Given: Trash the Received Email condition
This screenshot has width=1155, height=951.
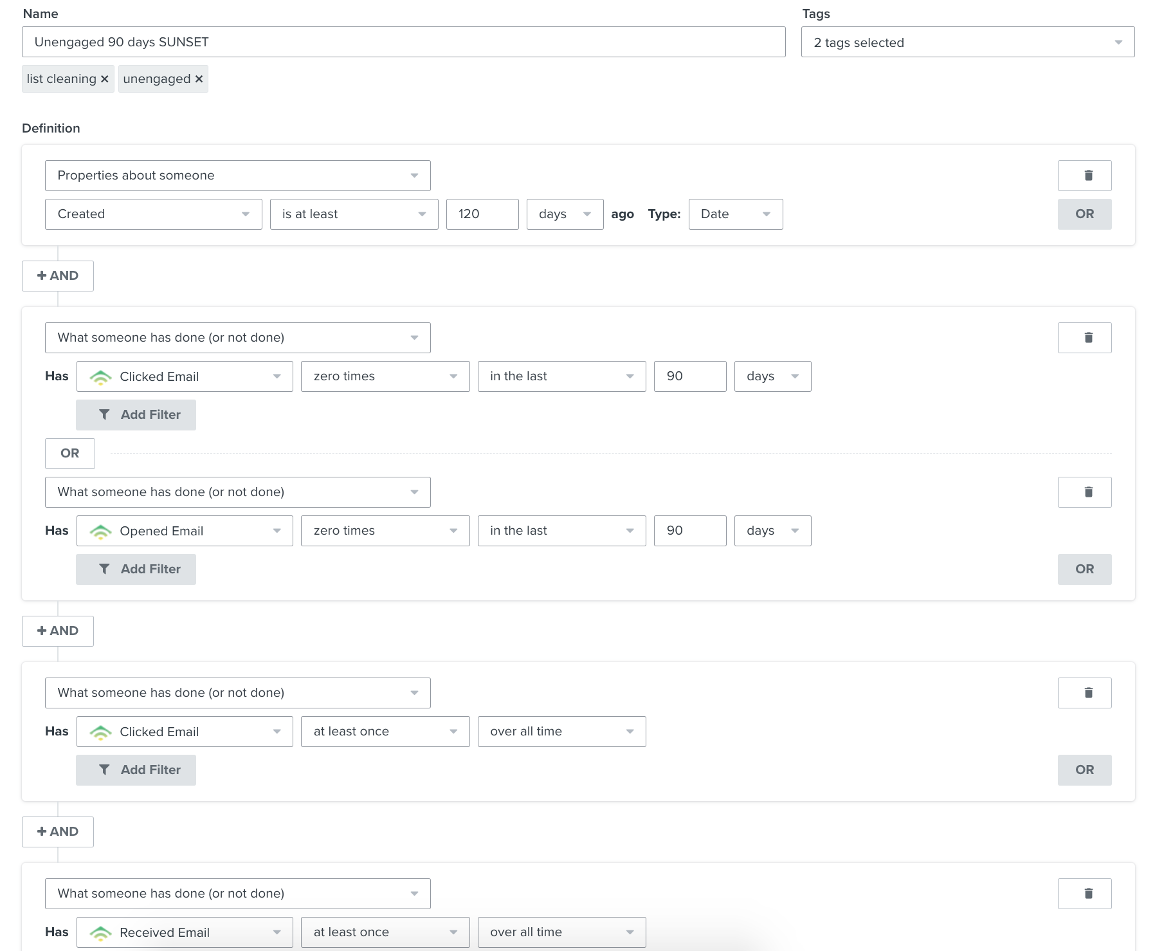Looking at the screenshot, I should coord(1084,894).
